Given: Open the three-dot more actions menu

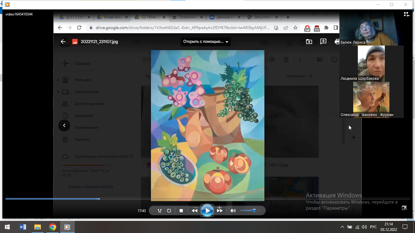Looking at the screenshot, I should (300, 59).
